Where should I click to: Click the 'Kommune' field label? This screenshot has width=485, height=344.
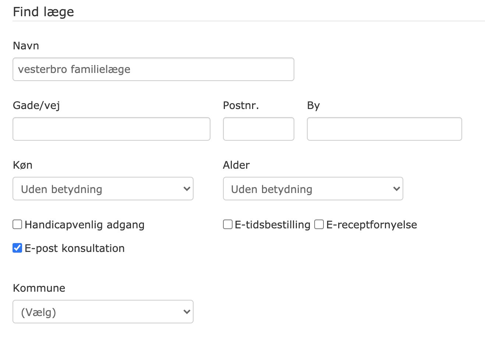[39, 288]
